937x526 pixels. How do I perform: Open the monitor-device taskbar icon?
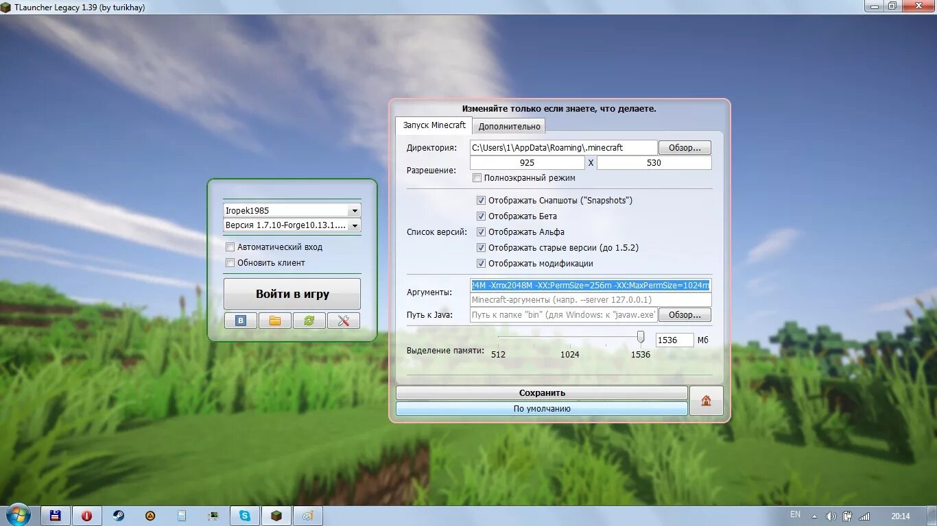pos(213,516)
